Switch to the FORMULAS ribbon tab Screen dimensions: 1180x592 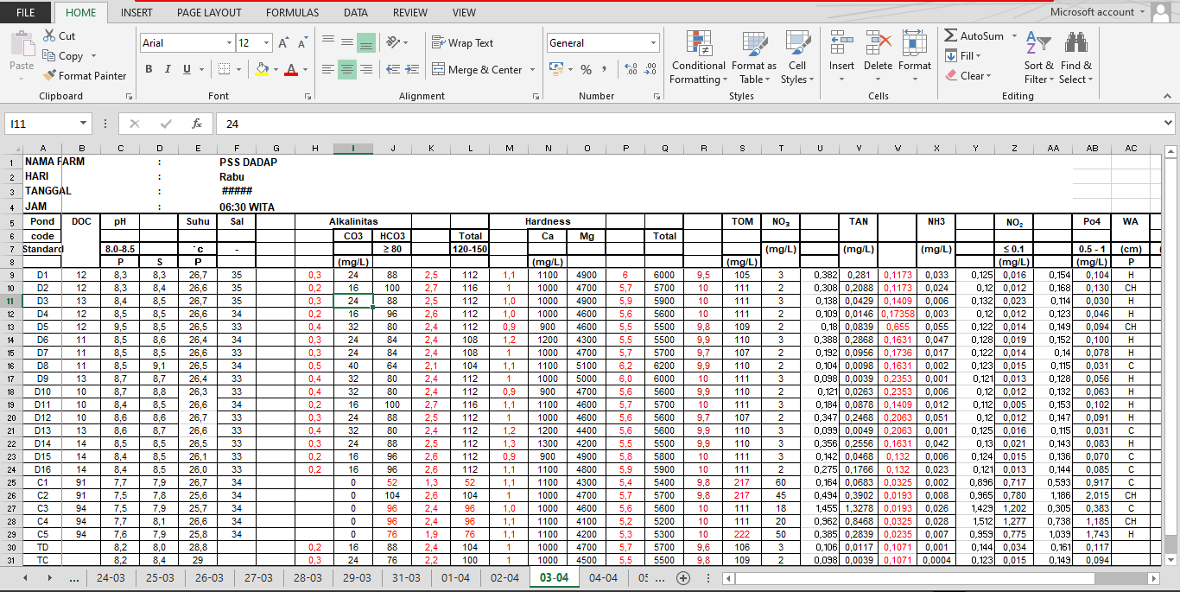(292, 13)
